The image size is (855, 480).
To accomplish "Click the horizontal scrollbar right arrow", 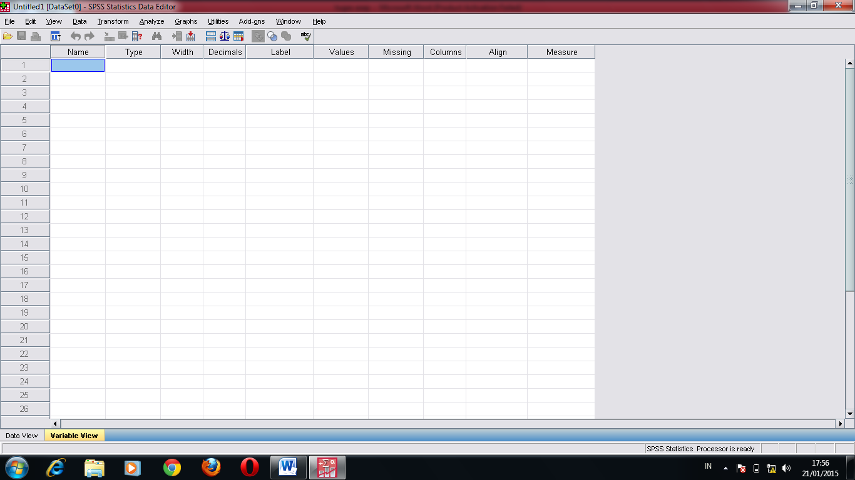I will pos(840,424).
